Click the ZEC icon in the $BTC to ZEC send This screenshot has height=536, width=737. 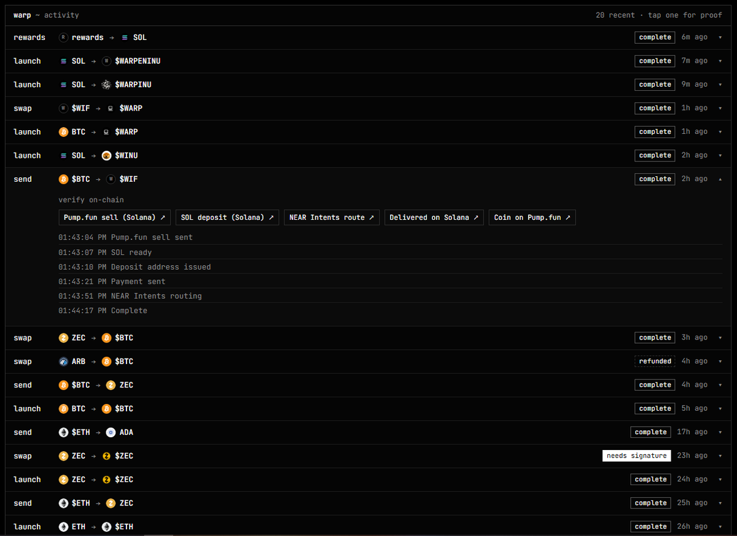[x=111, y=385]
